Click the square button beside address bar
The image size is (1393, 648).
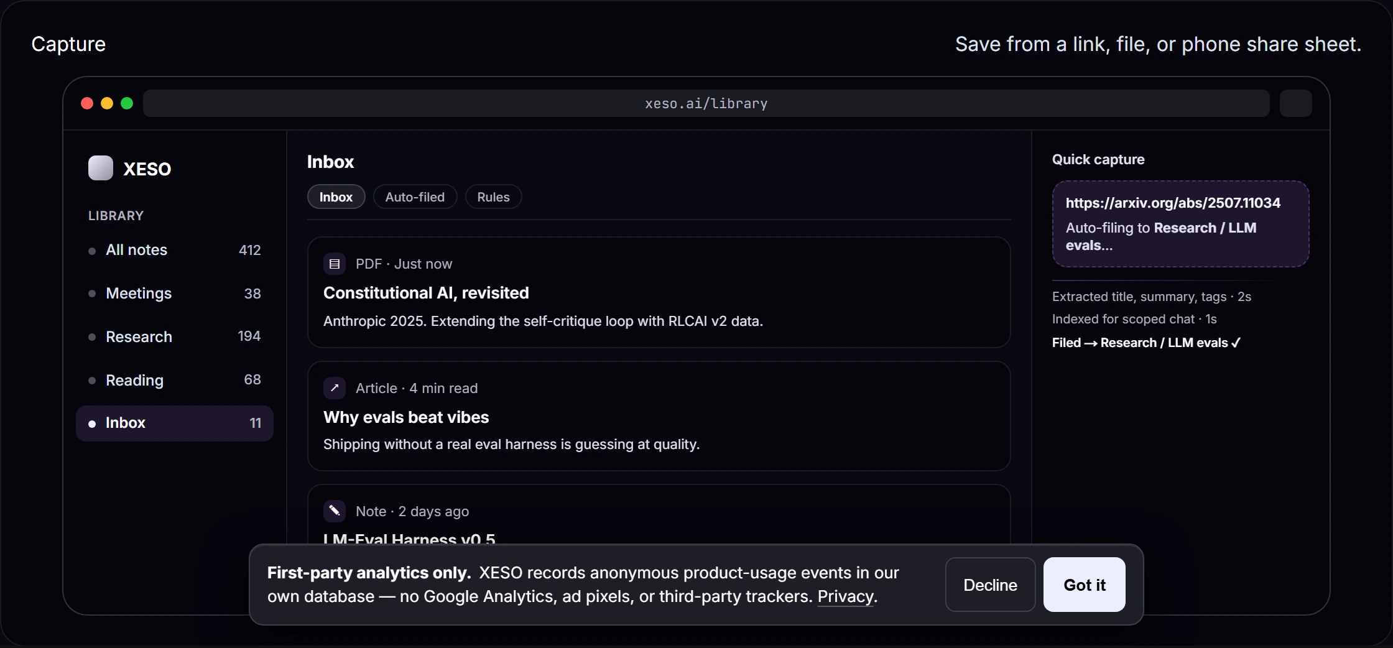[x=1296, y=103]
